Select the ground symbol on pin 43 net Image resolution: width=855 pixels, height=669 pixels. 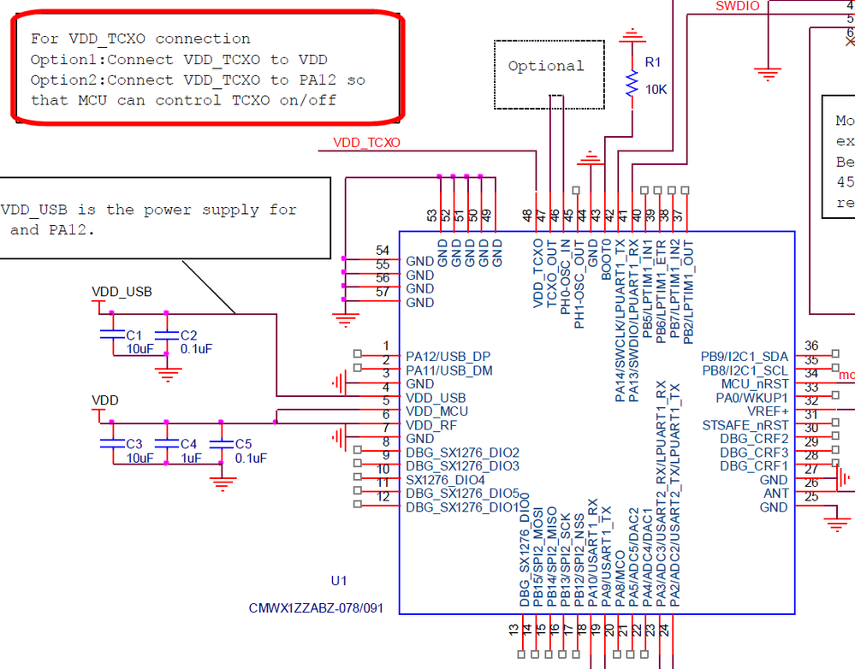[x=591, y=158]
